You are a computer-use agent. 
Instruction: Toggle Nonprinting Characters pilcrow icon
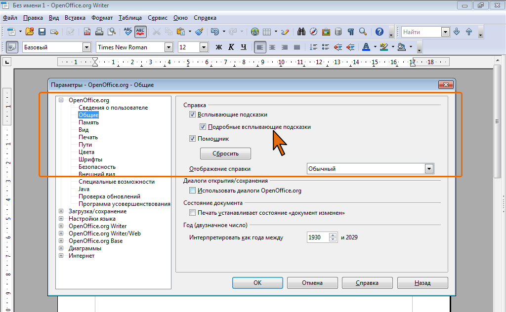point(351,32)
